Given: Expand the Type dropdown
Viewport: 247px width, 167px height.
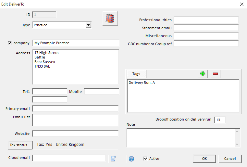Looking at the screenshot, I should (88, 25).
